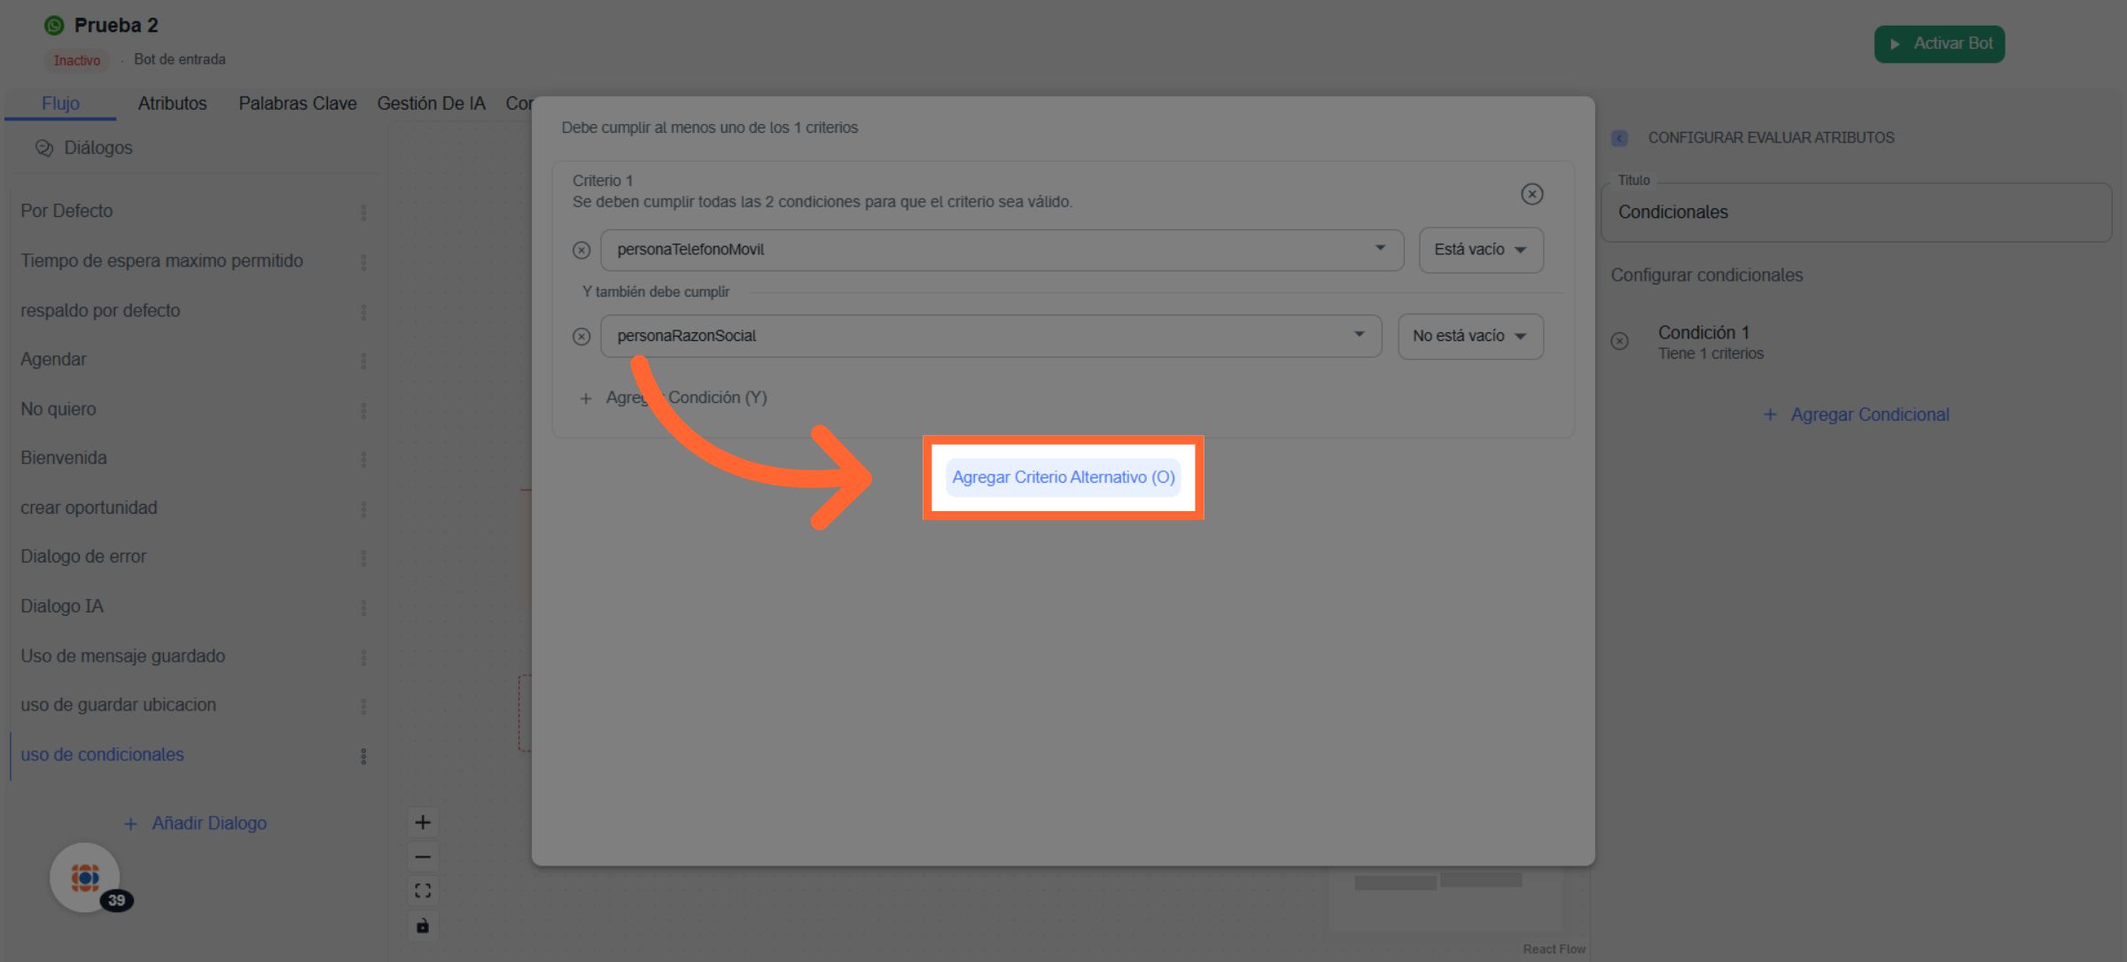Switch to the Atributos tab
This screenshot has height=962, width=2127.
click(172, 104)
